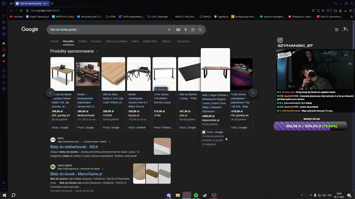Add page to bookmarks with heart icon
355x199 pixels.
click(328, 11)
